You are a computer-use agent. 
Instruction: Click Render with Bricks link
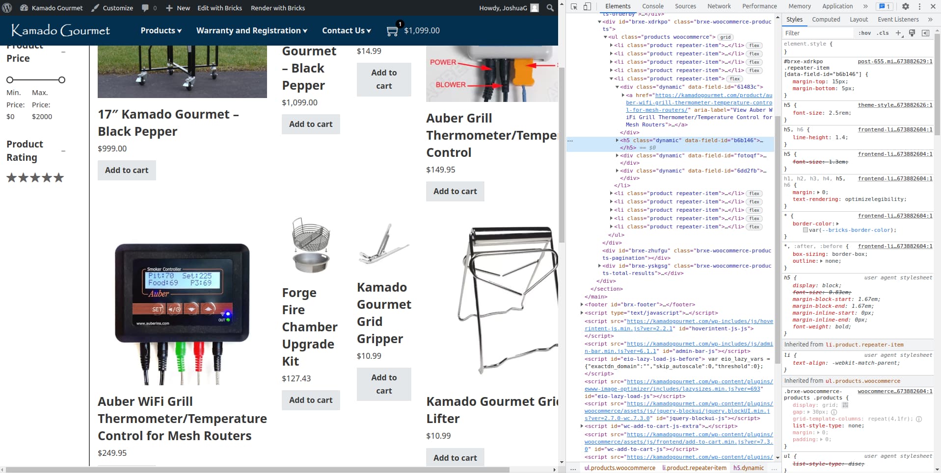[x=278, y=8]
